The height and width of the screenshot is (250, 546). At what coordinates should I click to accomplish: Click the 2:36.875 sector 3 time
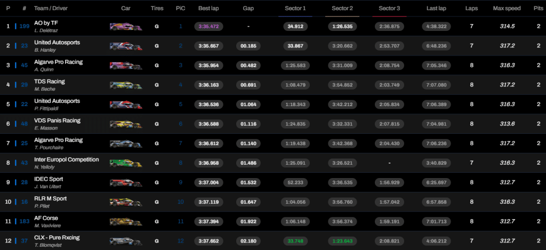click(389, 27)
